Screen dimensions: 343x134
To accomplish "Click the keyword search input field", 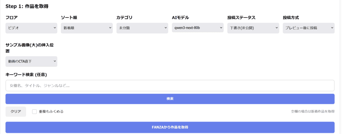I will pyautogui.click(x=170, y=86).
